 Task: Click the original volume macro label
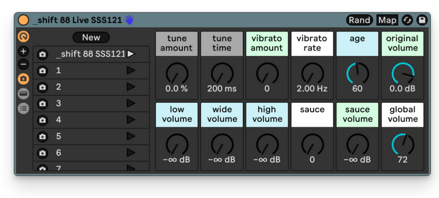pos(402,44)
